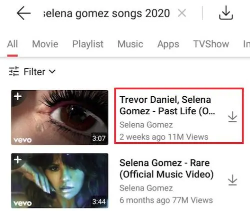The height and width of the screenshot is (211, 250).
Task: Go back using the left arrow
Action: point(23,13)
